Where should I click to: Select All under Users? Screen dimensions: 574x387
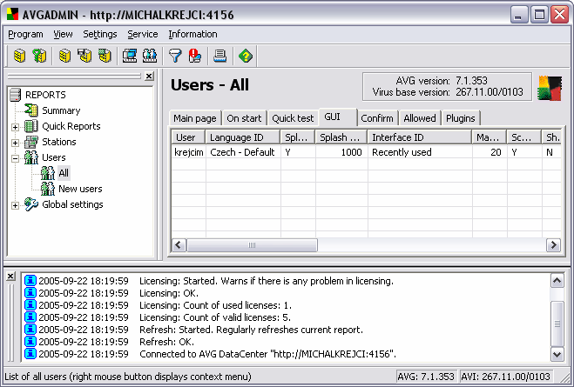(x=64, y=173)
